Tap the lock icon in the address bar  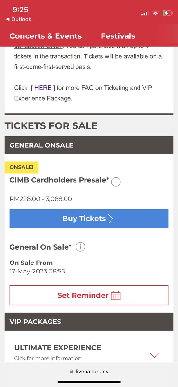(x=71, y=372)
